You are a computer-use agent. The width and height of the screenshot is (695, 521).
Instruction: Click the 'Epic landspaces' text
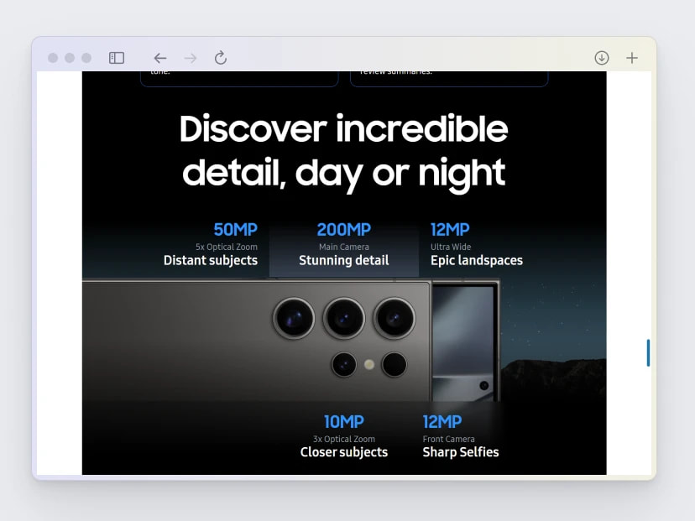point(477,260)
